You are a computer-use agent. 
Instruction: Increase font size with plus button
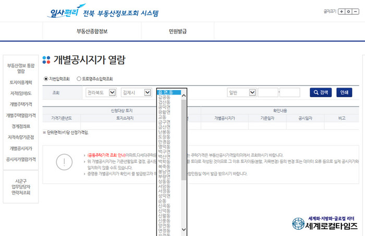tap(341, 11)
